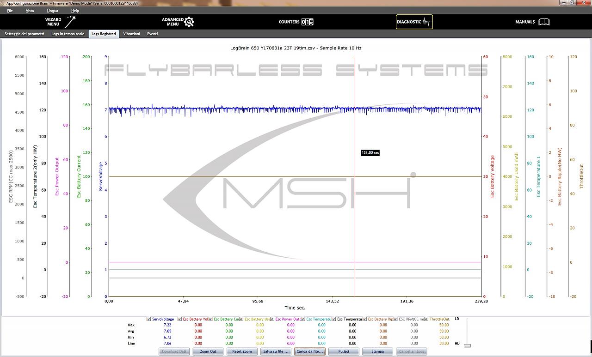The image size is (592, 357).
Task: Select the Diagnostic waveform icon
Action: pyautogui.click(x=426, y=22)
